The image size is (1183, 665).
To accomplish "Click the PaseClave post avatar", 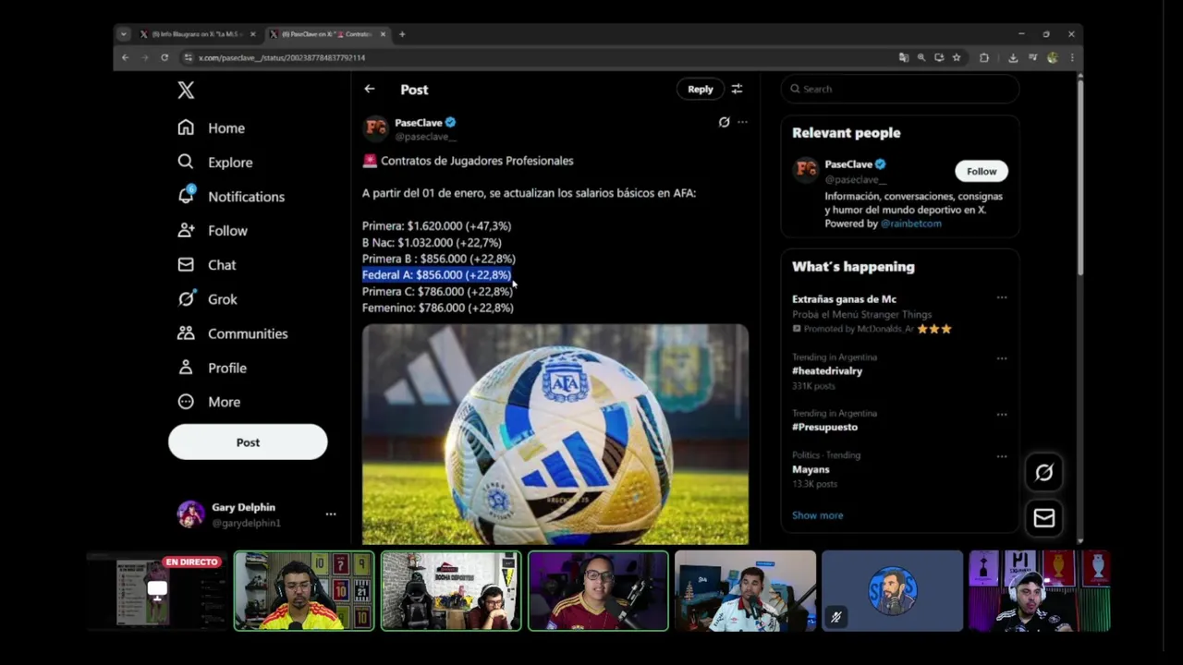I will pyautogui.click(x=375, y=127).
